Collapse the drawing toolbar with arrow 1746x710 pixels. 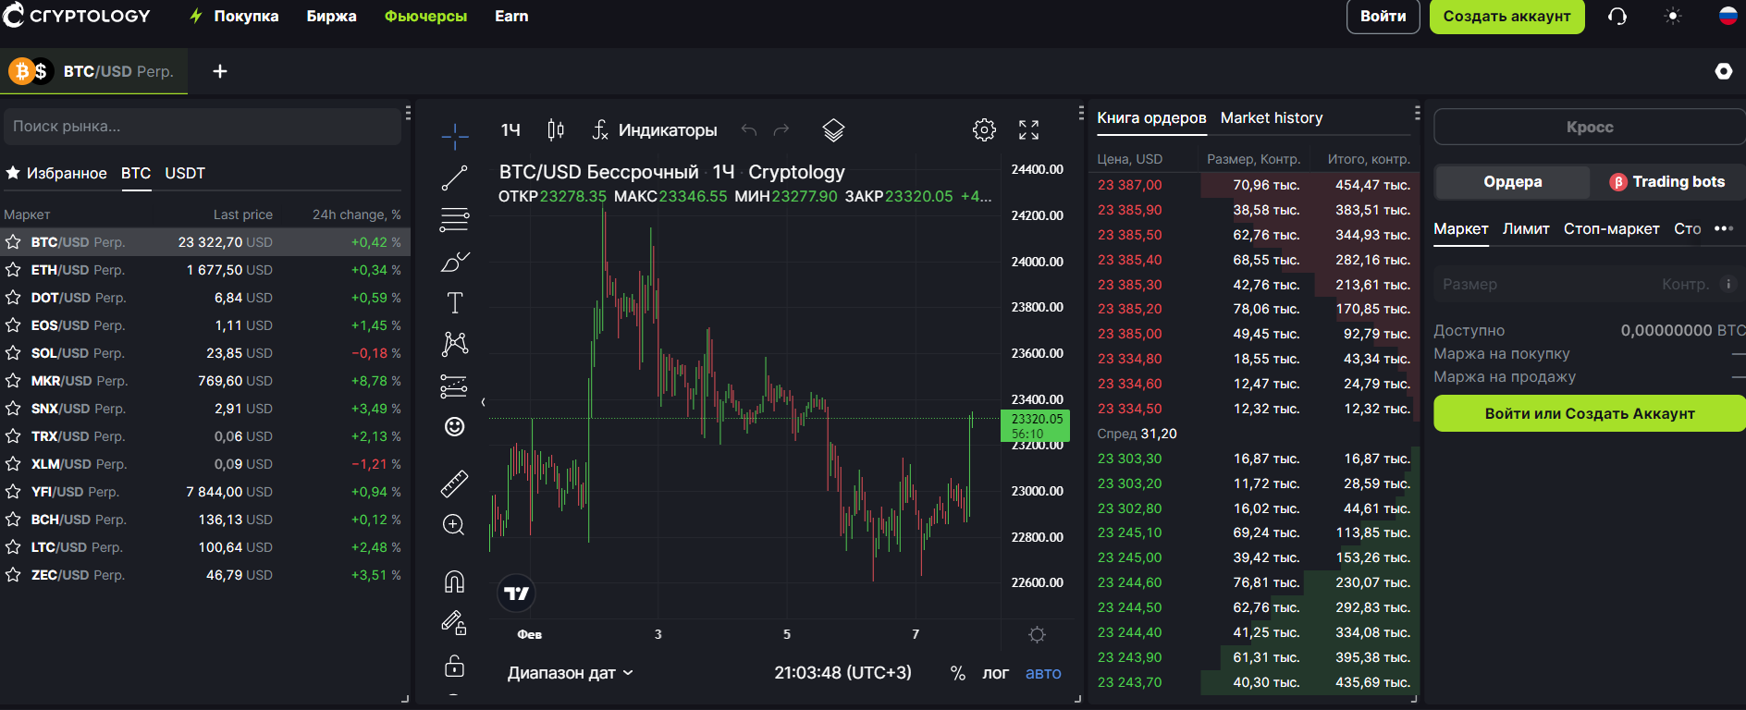(x=483, y=402)
